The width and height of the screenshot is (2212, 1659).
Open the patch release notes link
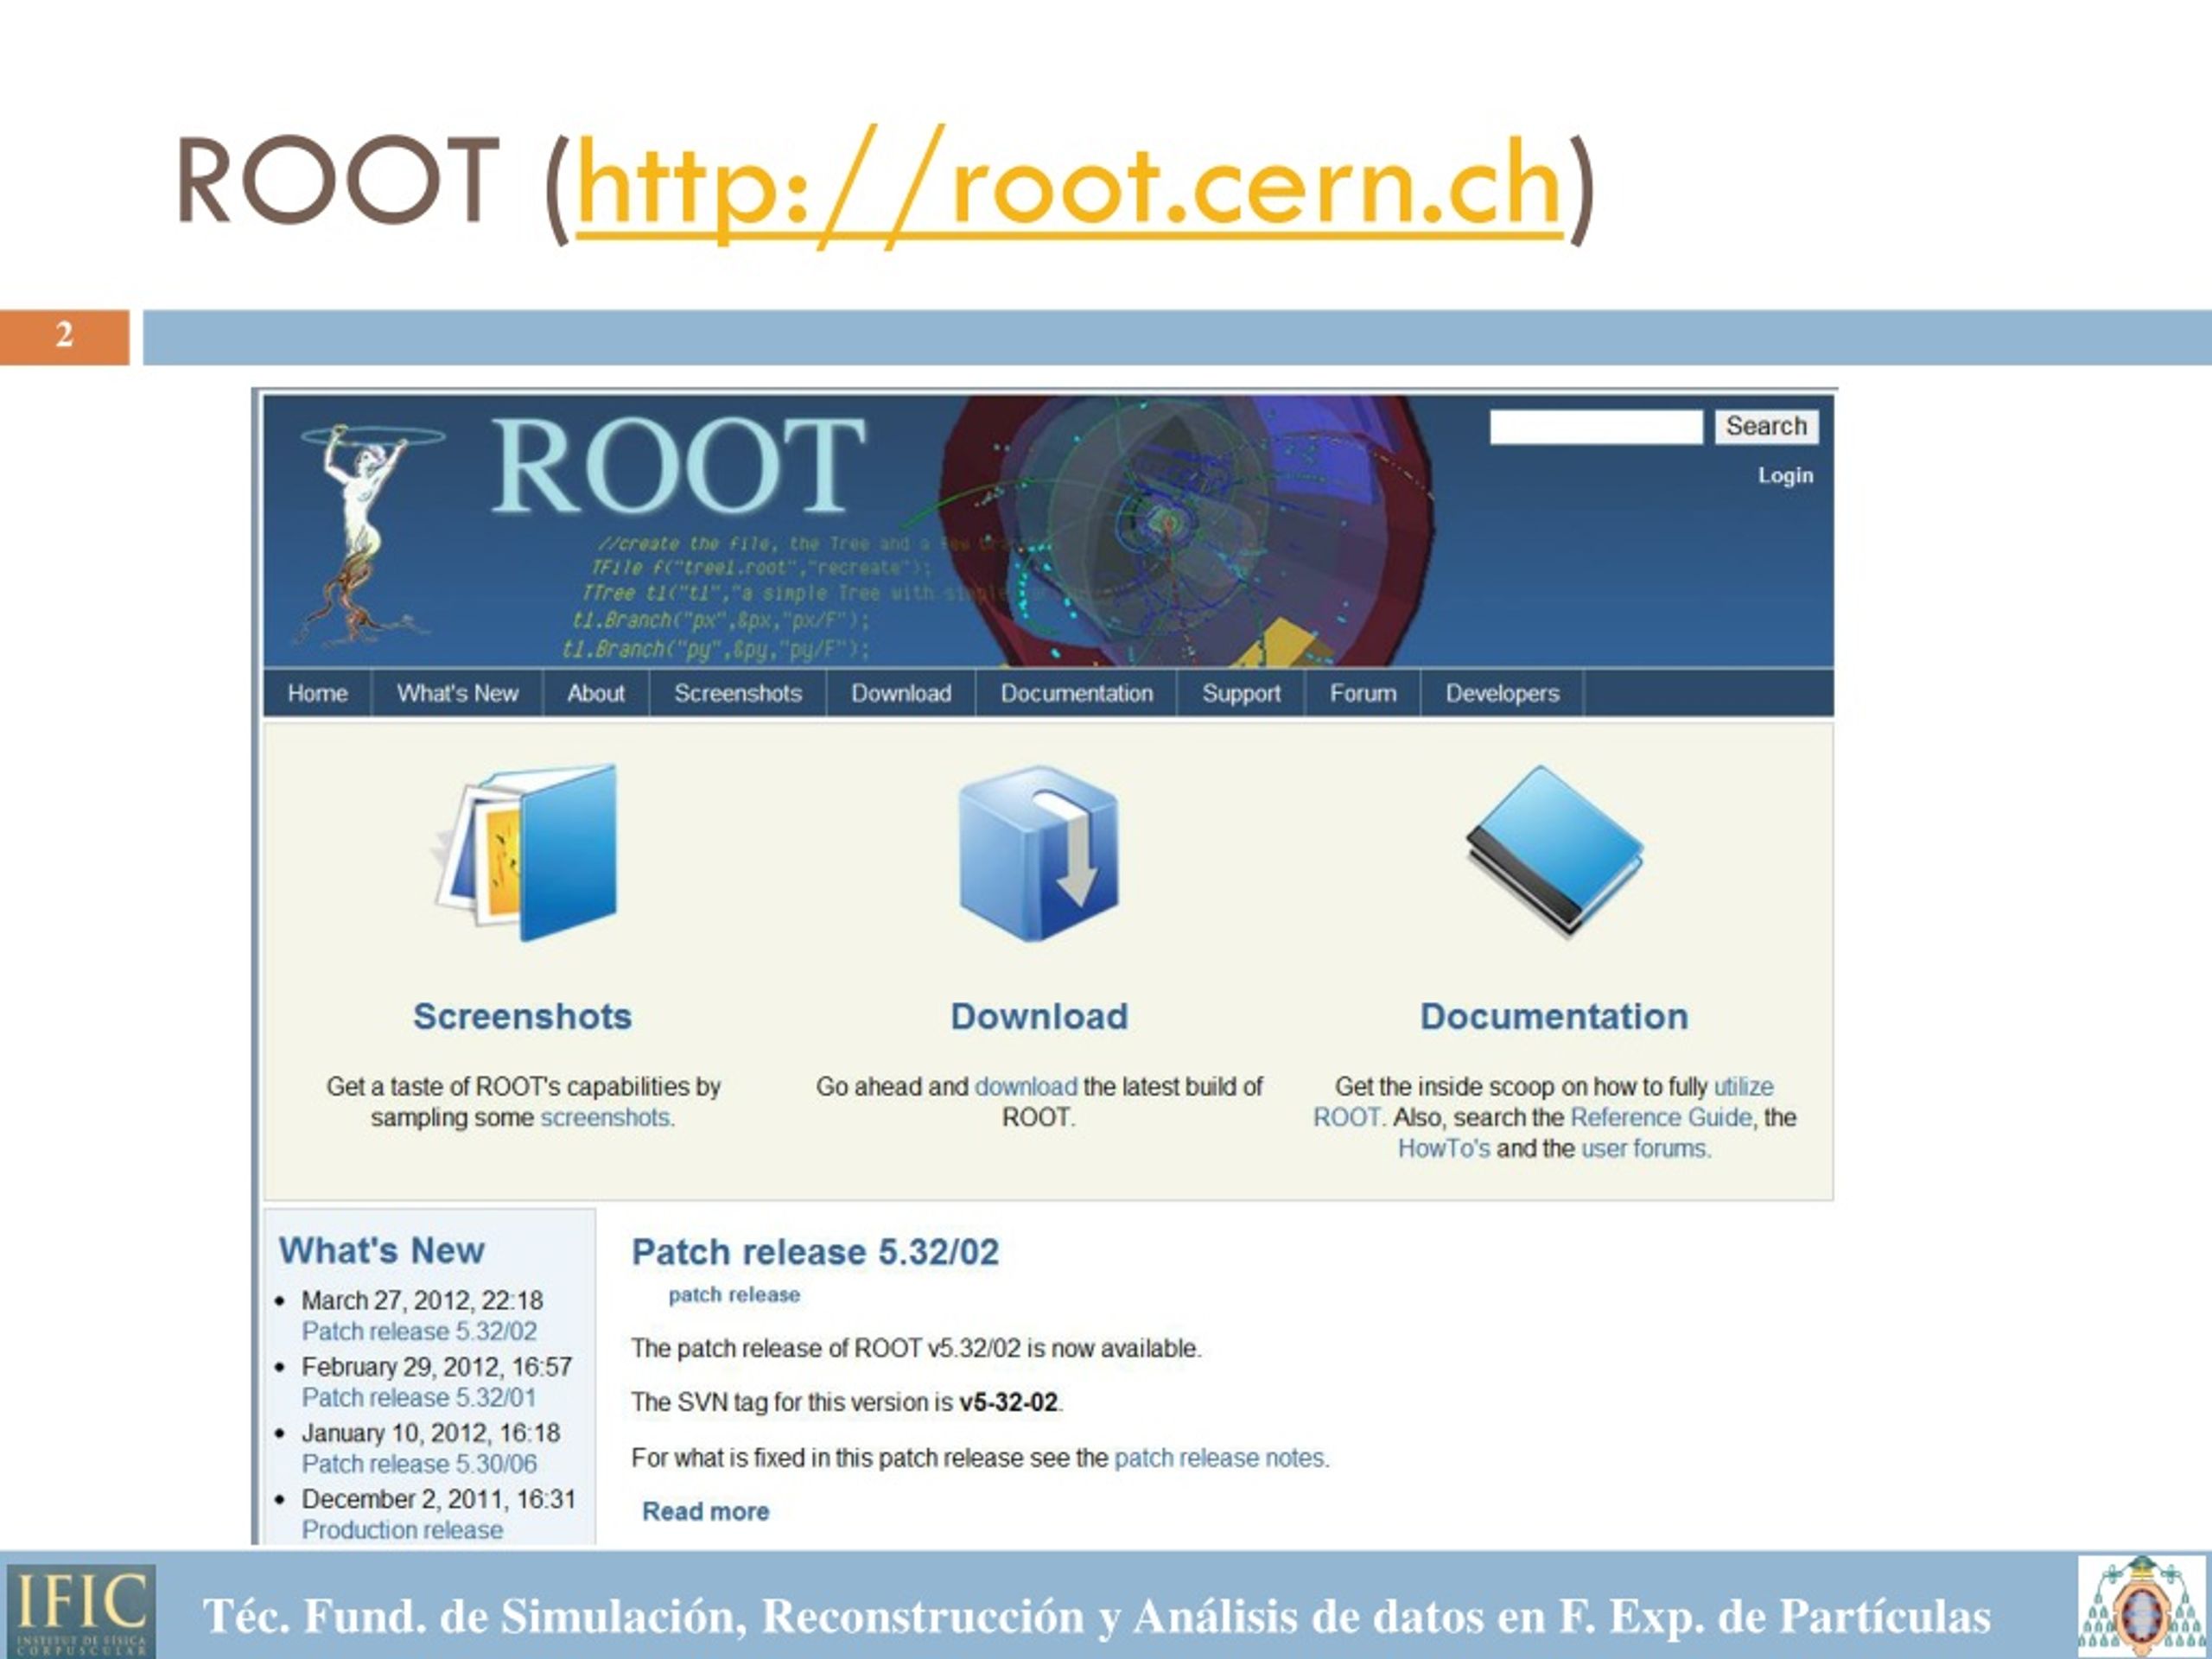(1220, 1458)
